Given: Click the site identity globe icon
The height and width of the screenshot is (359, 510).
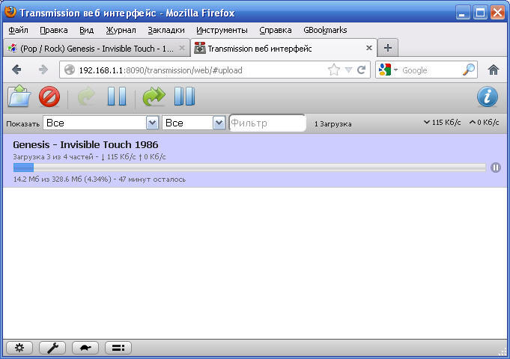Looking at the screenshot, I should click(70, 70).
